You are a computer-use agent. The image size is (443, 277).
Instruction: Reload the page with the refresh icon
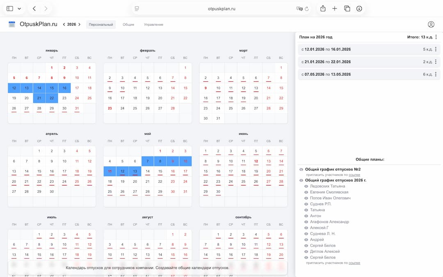pos(307,9)
